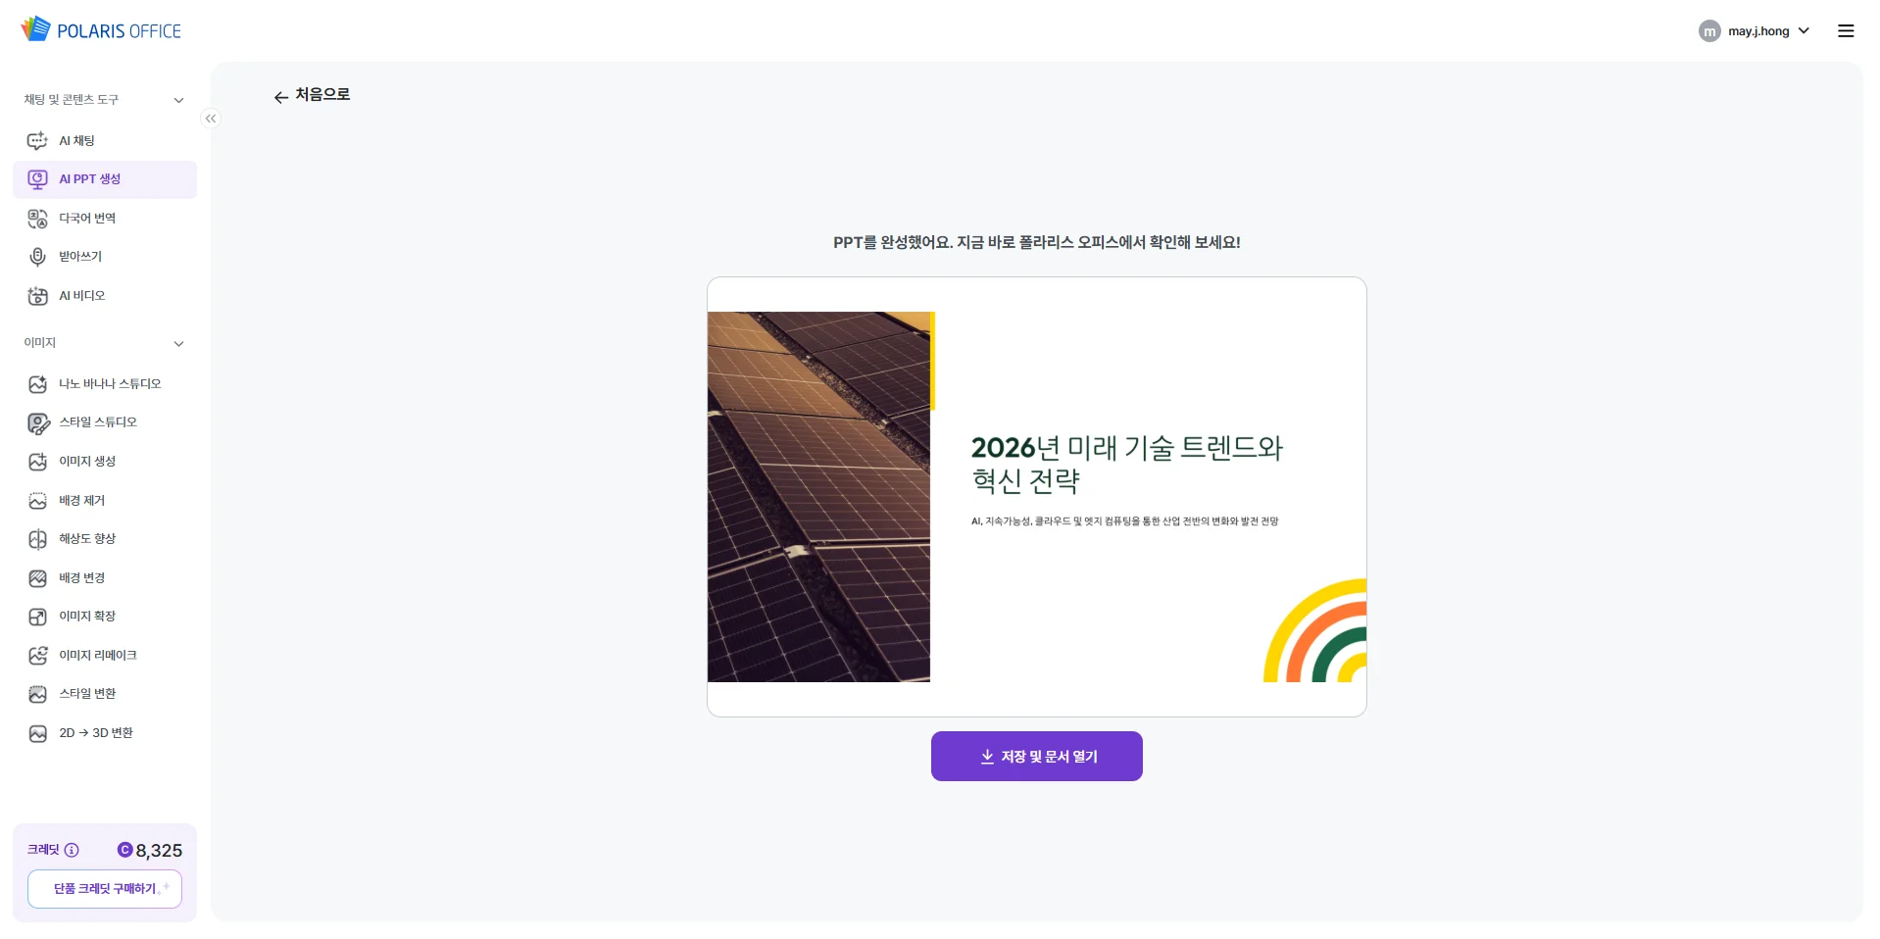Open the may.j.hong account dropdown
The height and width of the screenshot is (939, 1880).
(x=1754, y=30)
